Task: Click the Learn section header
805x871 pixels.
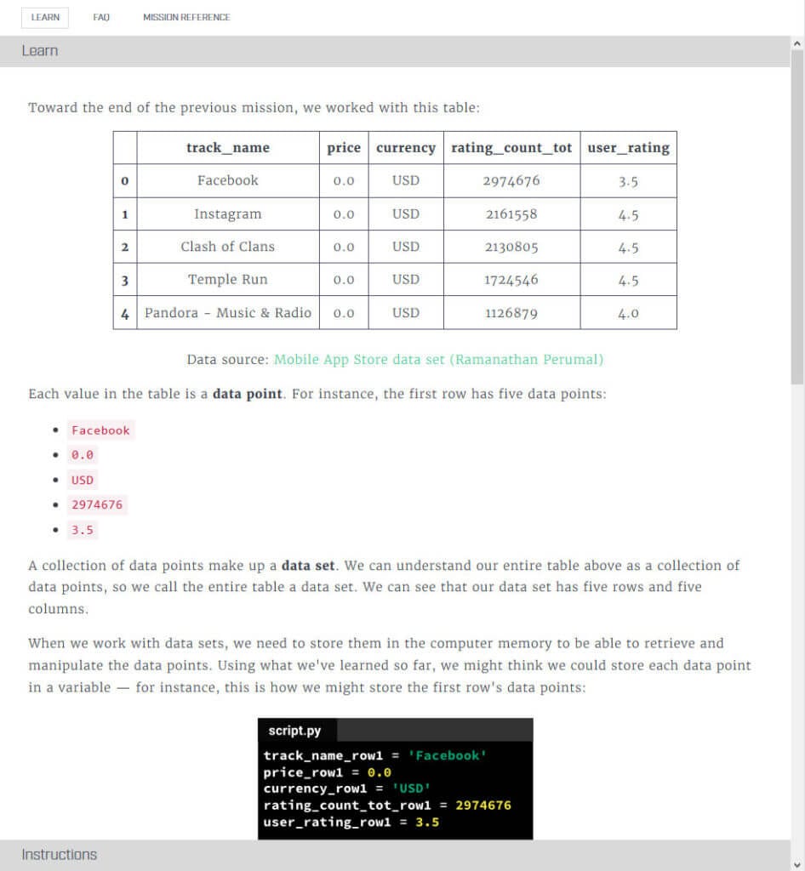Action: click(x=39, y=51)
